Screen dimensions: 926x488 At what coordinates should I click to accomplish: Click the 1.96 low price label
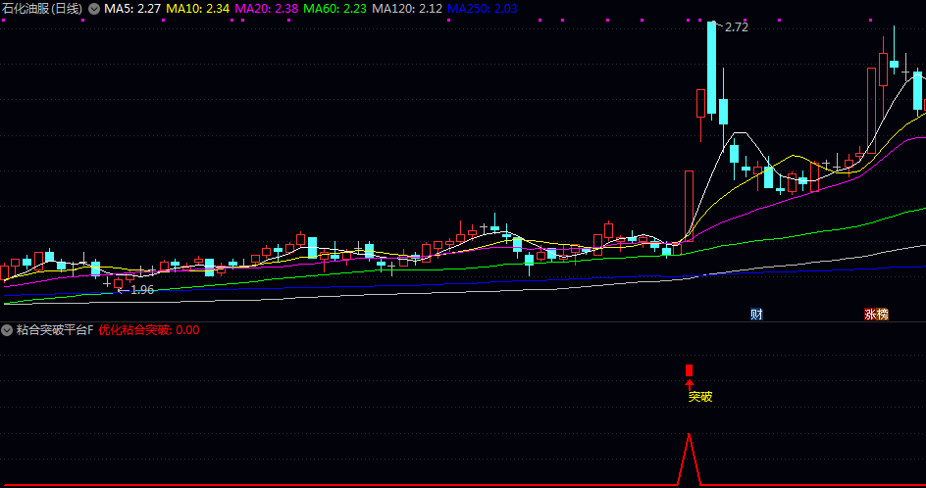pyautogui.click(x=141, y=290)
